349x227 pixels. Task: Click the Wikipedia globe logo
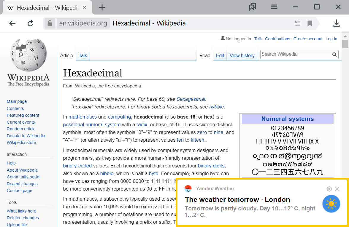[28, 55]
